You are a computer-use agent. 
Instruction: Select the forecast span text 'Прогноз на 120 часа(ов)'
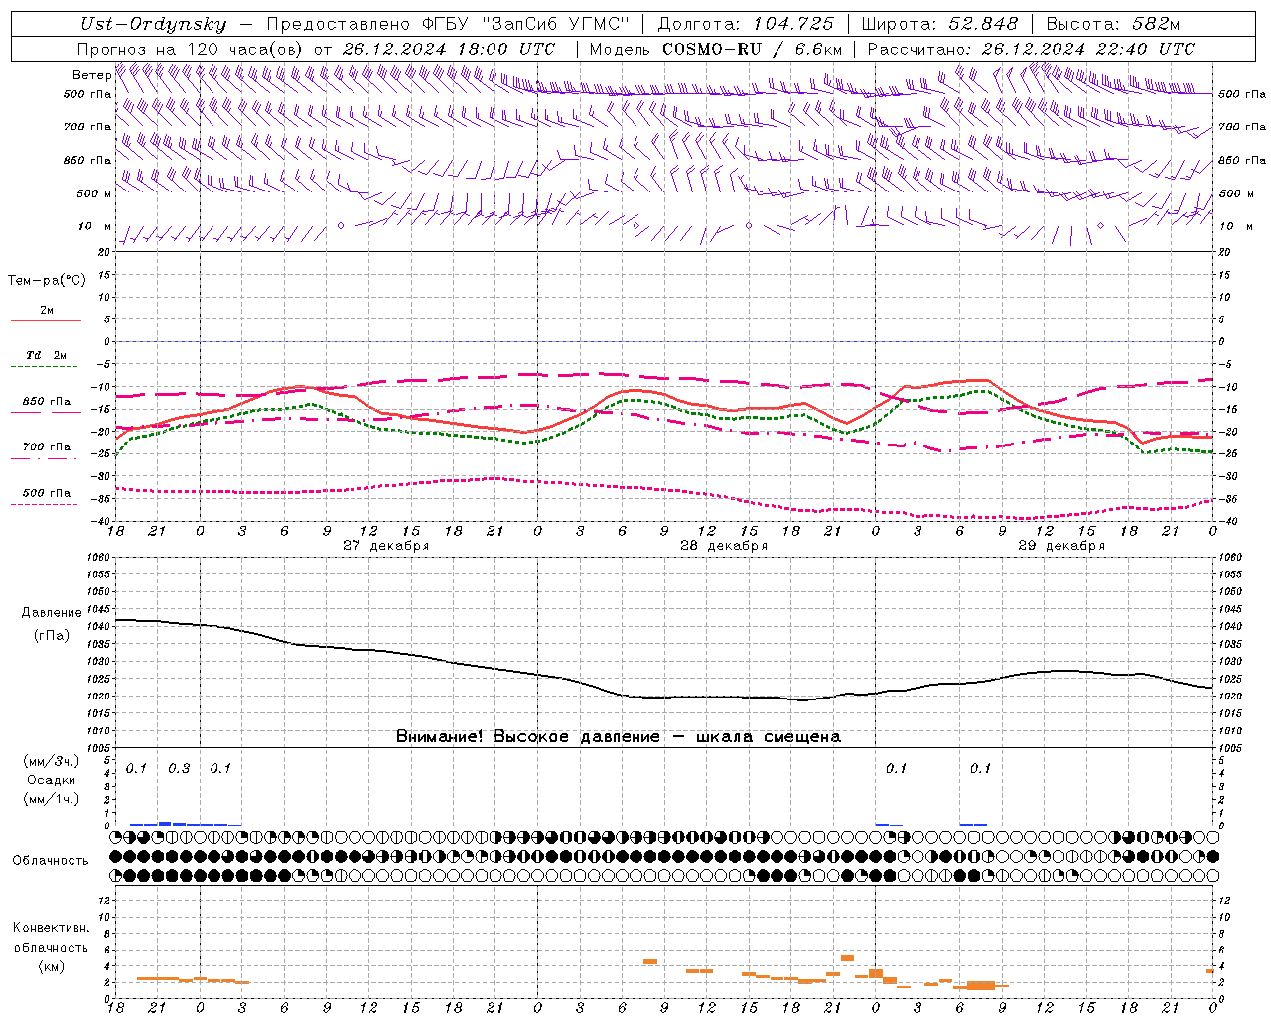[191, 49]
